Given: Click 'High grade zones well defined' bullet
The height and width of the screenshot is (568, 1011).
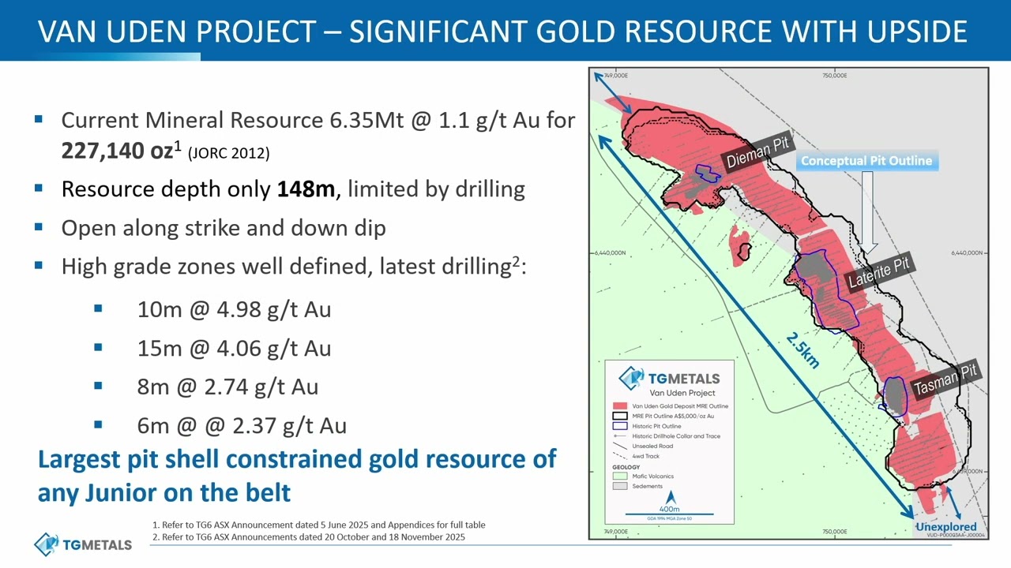Looking at the screenshot, I should (x=293, y=267).
